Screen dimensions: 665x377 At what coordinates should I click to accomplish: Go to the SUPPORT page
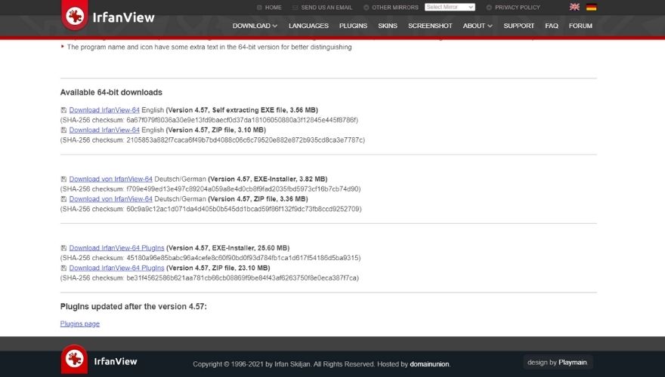[518, 26]
